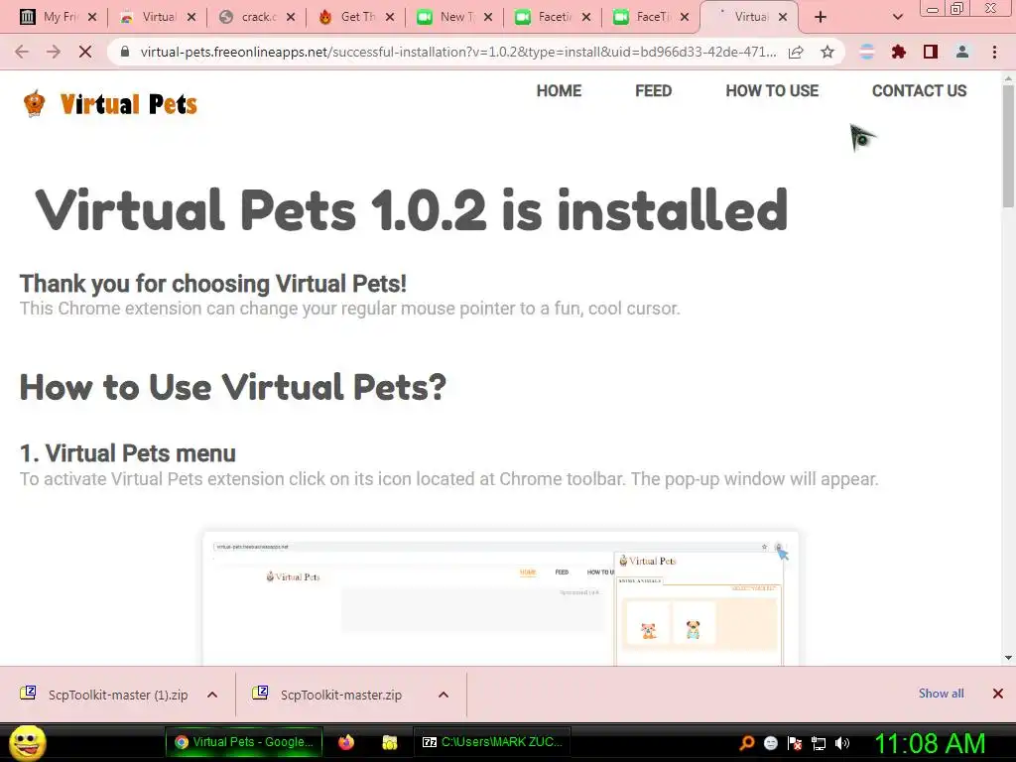The width and height of the screenshot is (1016, 762).
Task: Click 'Thank you for choosing Virtual Pets!' text
Action: pyautogui.click(x=213, y=284)
